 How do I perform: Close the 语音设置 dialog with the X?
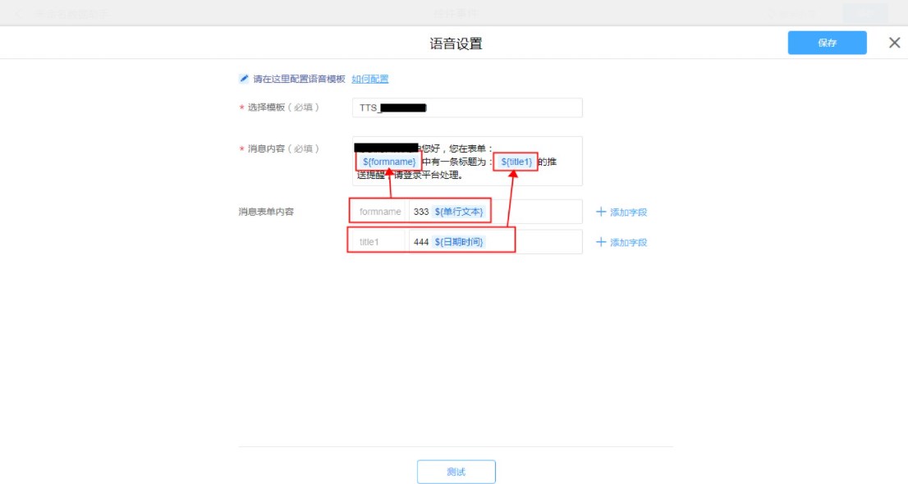894,43
